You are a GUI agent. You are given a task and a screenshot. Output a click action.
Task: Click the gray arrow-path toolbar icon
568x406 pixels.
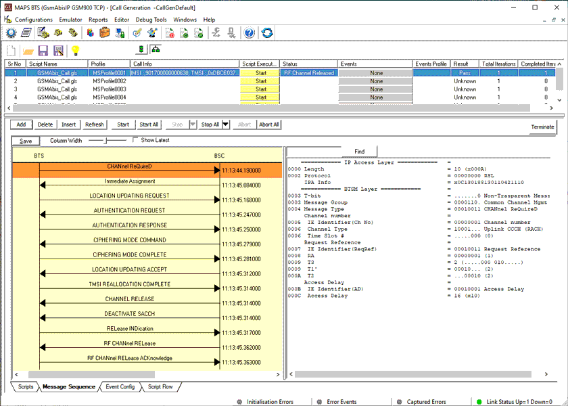pyautogui.click(x=216, y=33)
